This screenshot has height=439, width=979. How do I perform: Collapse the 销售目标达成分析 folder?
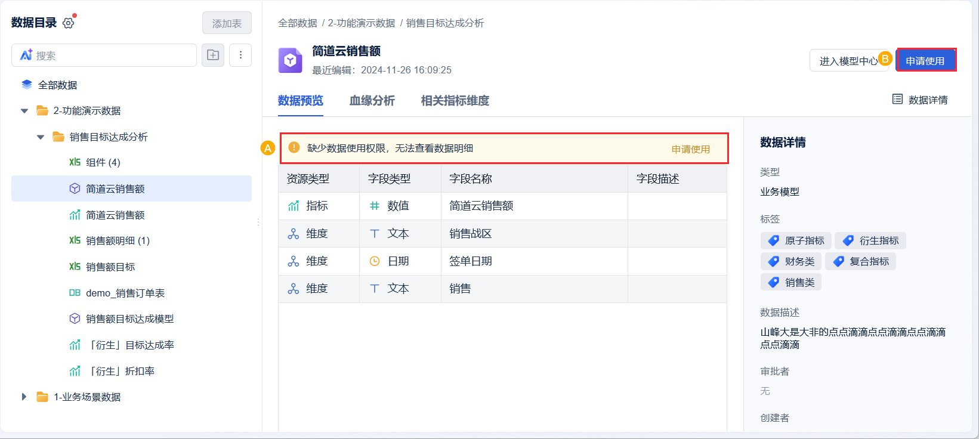[x=41, y=137]
